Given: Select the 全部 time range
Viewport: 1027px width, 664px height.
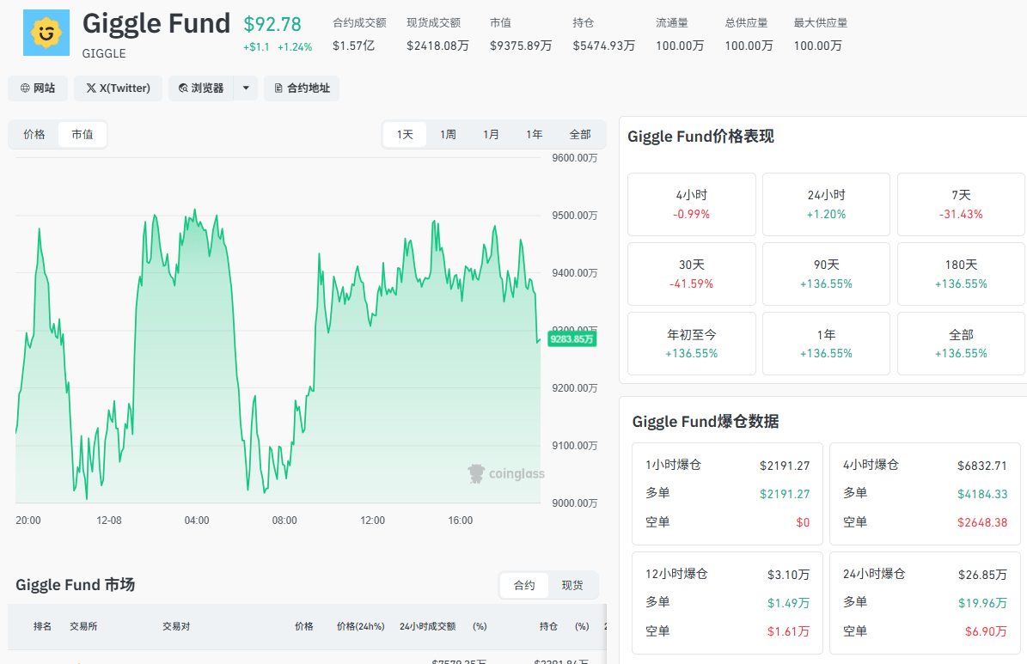Looking at the screenshot, I should pyautogui.click(x=580, y=134).
